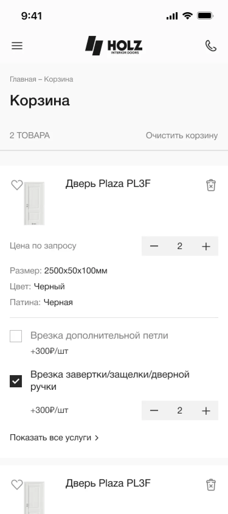Viewport: 228px width, 514px height.
Task: Go to "Главная" breadcrumb
Action: (x=23, y=79)
